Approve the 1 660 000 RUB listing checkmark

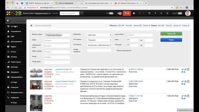(183, 82)
